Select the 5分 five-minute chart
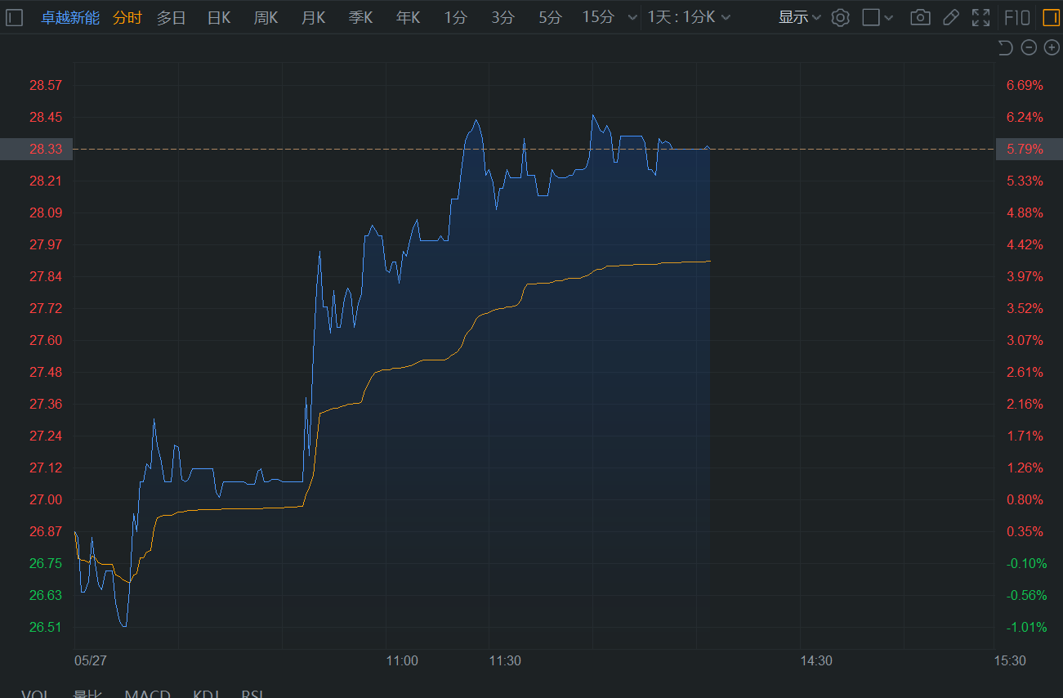Viewport: 1063px width, 698px height. click(550, 17)
